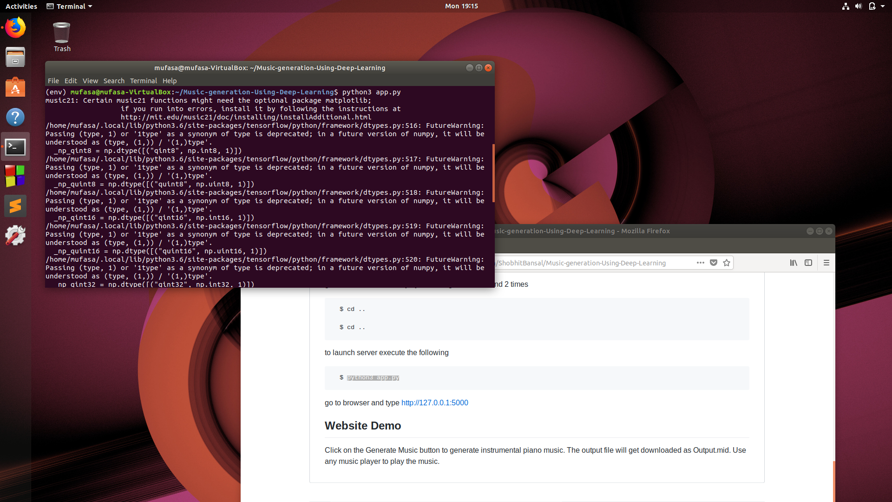The image size is (892, 502).
Task: Click the http://127.0.0.1:5000 link
Action: [434, 403]
